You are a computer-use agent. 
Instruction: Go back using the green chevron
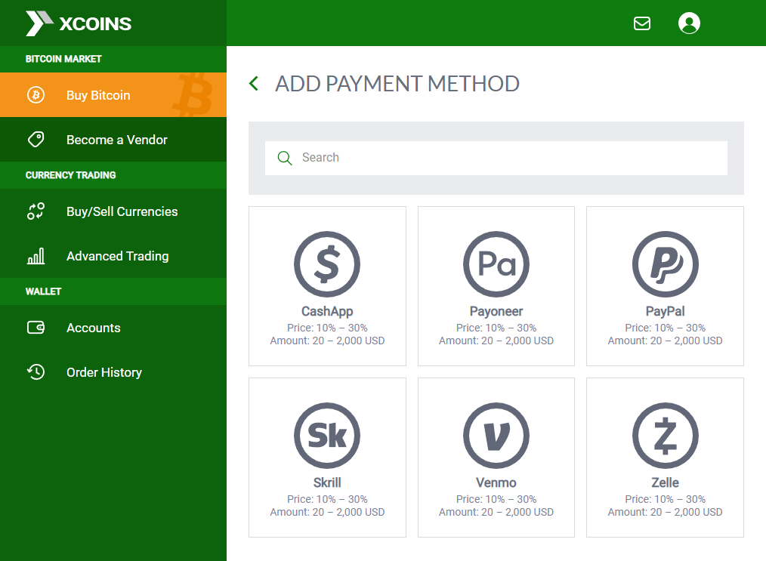click(254, 84)
